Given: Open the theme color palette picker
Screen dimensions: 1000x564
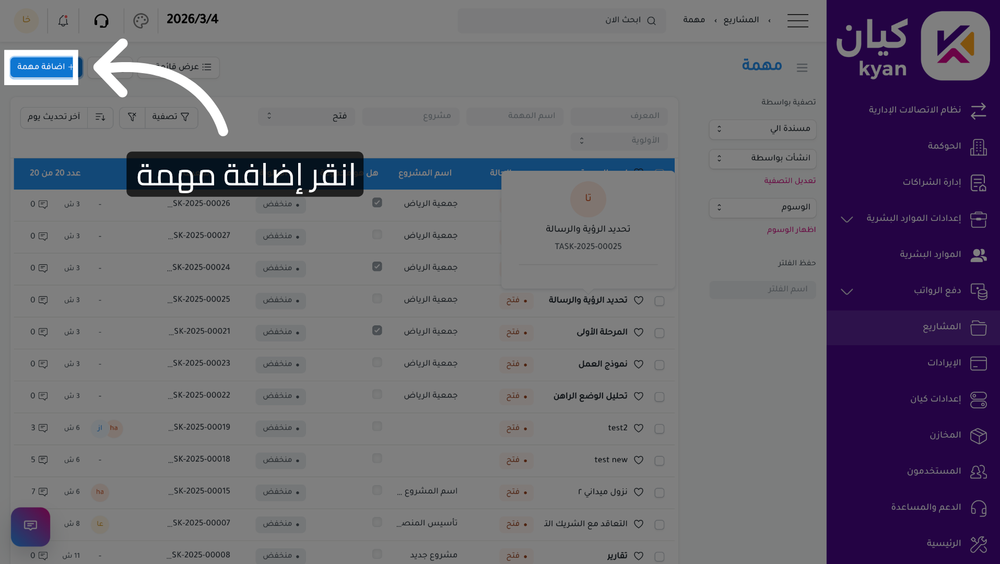Looking at the screenshot, I should pyautogui.click(x=140, y=20).
